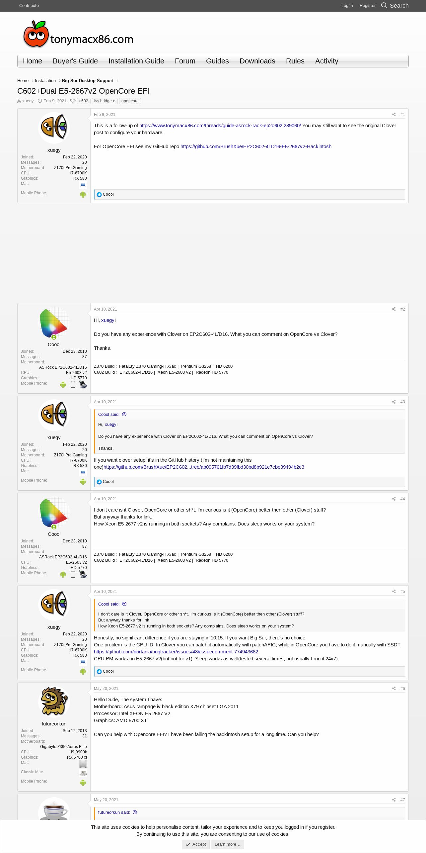Open Big Sur Desktop Support breadcrumb
426x853 pixels.
click(x=88, y=81)
